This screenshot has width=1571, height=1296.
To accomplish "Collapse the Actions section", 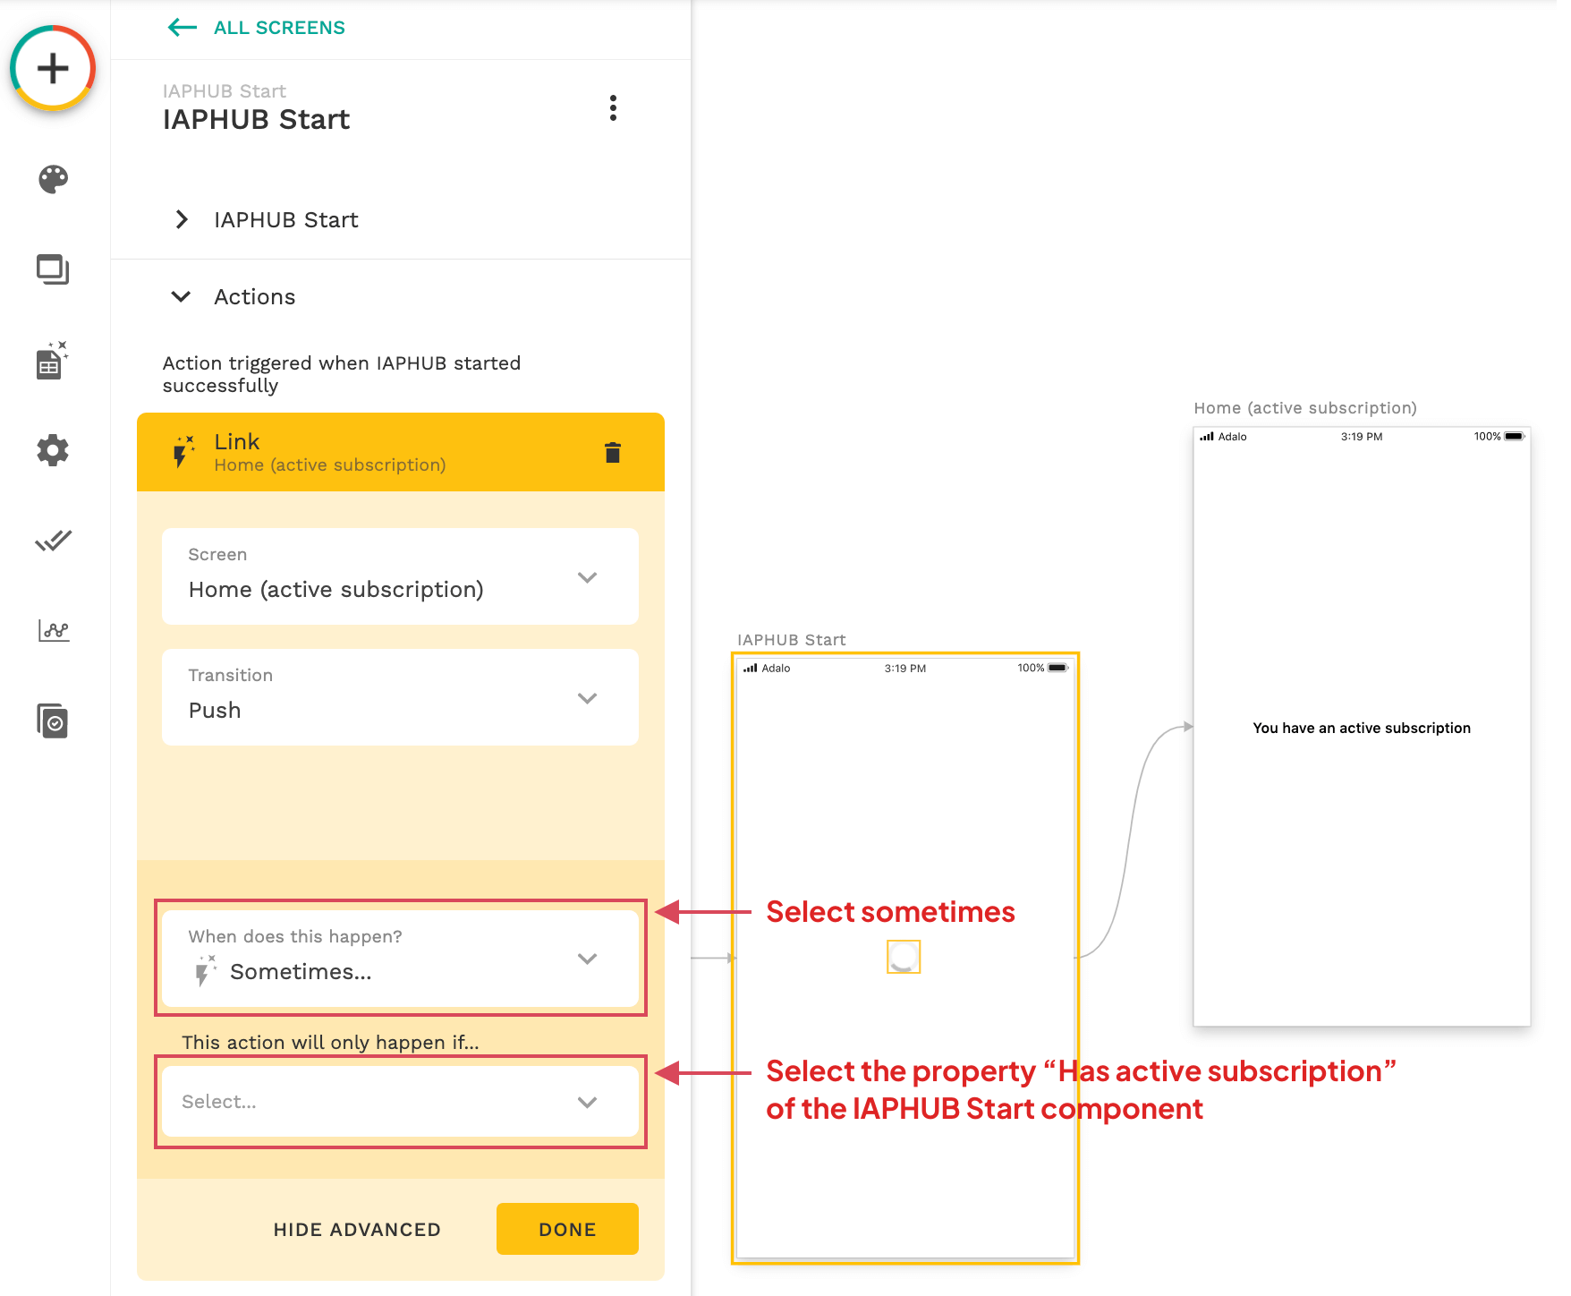I will click(182, 297).
